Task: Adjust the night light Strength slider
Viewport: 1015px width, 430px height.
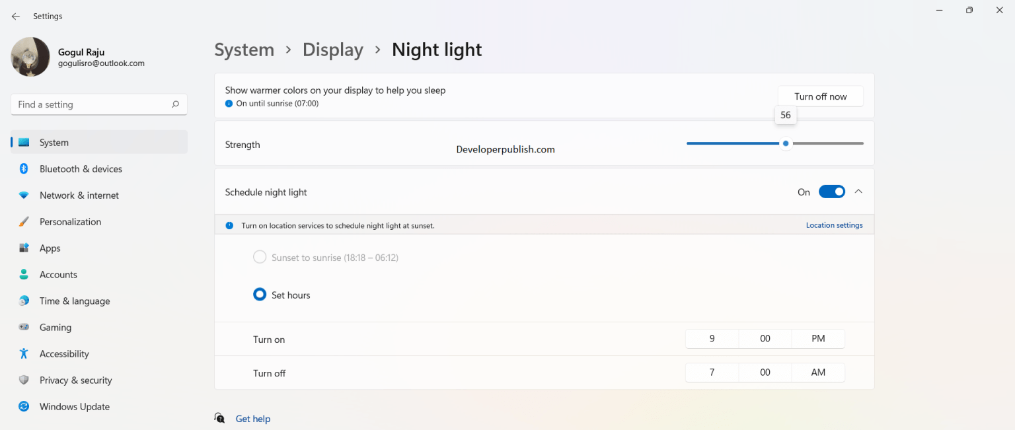Action: pyautogui.click(x=785, y=143)
